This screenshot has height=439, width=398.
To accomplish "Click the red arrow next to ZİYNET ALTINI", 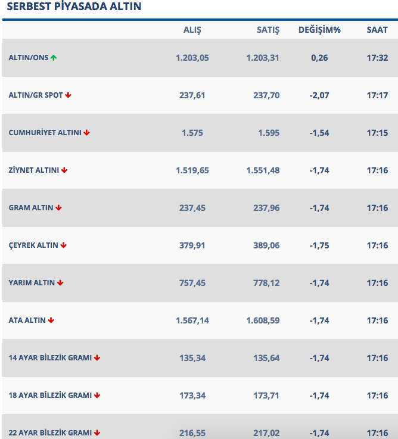I will point(64,170).
